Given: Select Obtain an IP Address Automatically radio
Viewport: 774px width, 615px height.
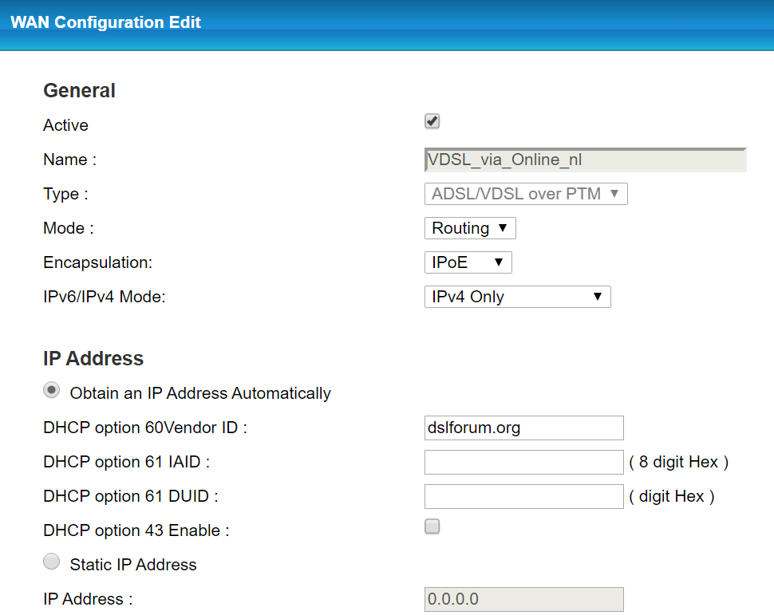Looking at the screenshot, I should coord(52,391).
